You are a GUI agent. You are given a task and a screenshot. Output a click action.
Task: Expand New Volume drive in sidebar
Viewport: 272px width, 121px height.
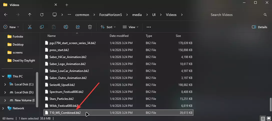point(5,100)
